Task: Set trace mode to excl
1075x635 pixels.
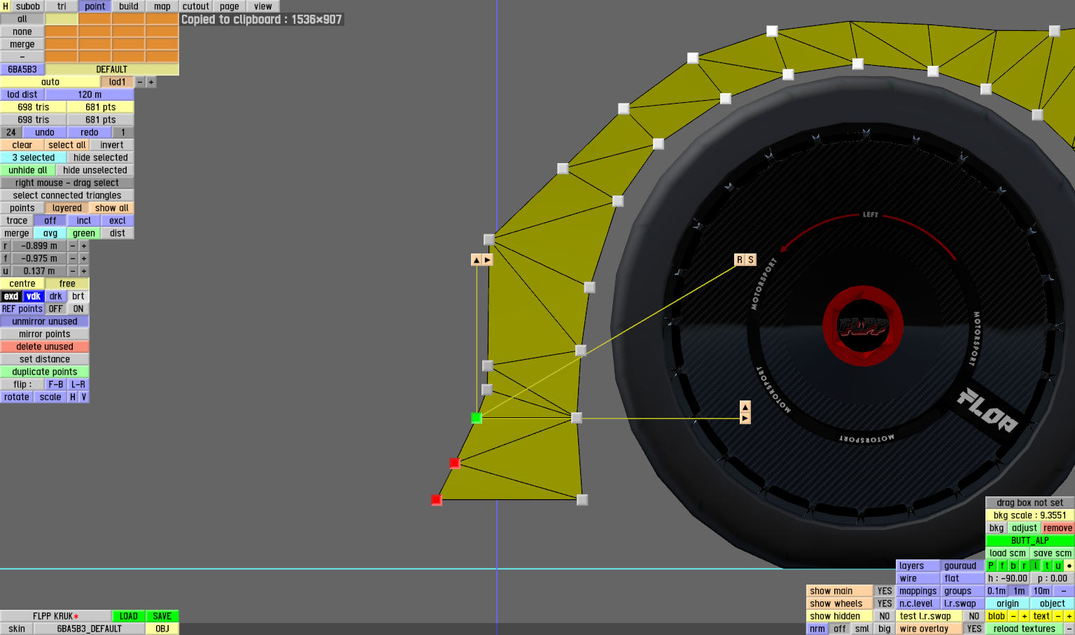Action: tap(118, 221)
